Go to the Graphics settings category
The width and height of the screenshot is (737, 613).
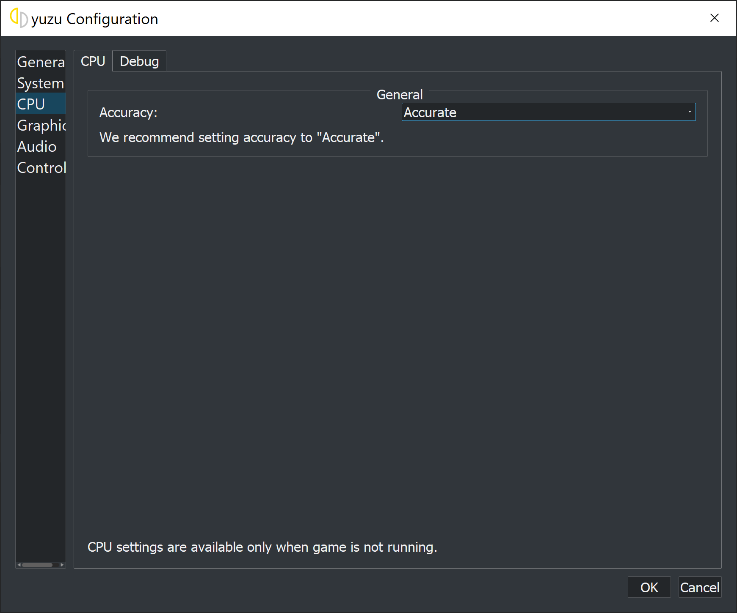(x=41, y=125)
